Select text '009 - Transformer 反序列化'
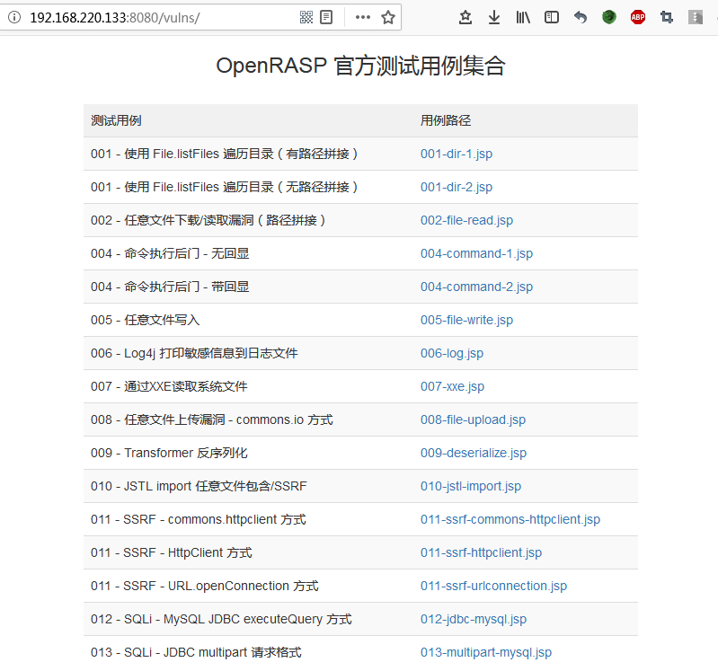Image resolution: width=718 pixels, height=671 pixels. 169,453
